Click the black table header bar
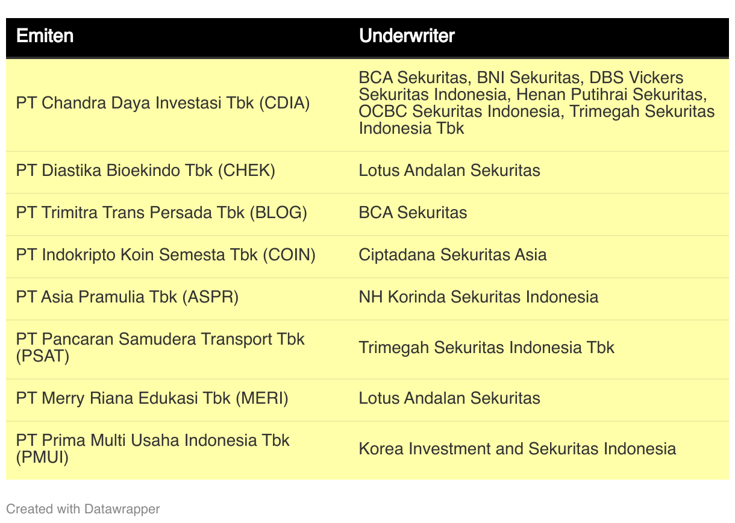 [x=367, y=37]
